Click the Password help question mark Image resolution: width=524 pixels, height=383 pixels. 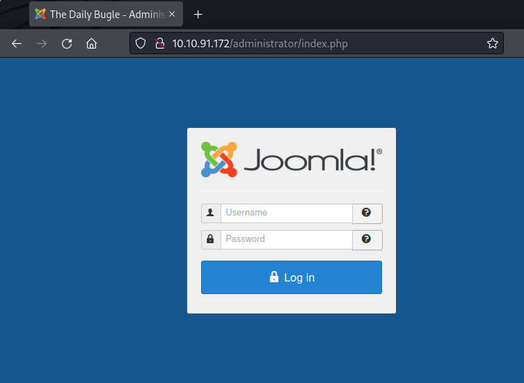click(x=367, y=240)
